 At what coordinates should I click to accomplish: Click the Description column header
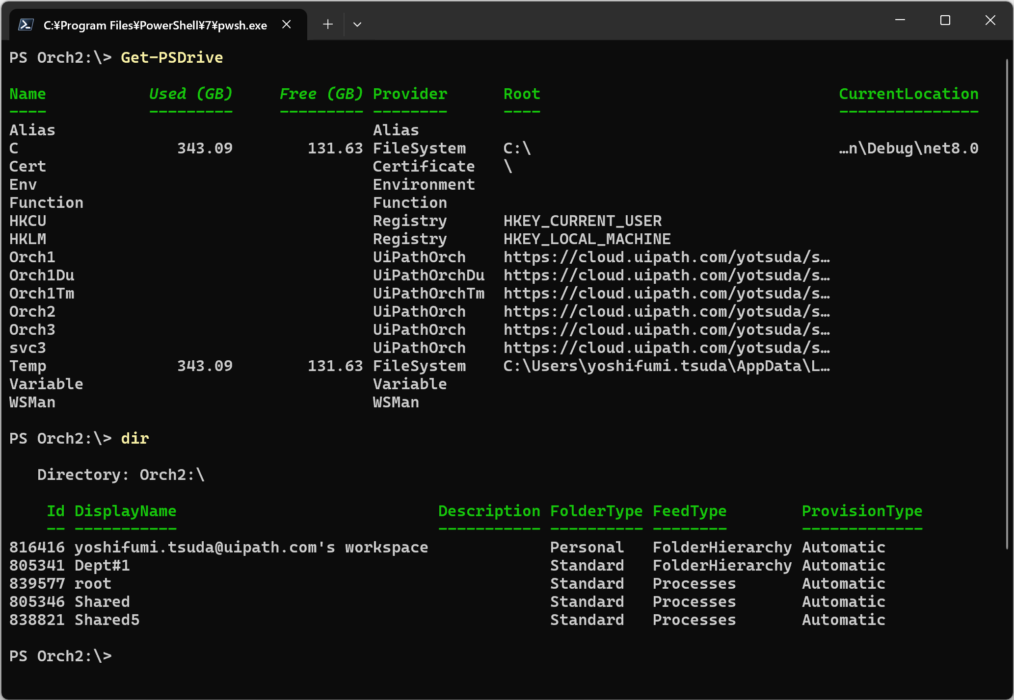(489, 511)
